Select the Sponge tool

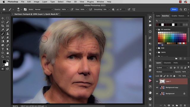[3, 45]
